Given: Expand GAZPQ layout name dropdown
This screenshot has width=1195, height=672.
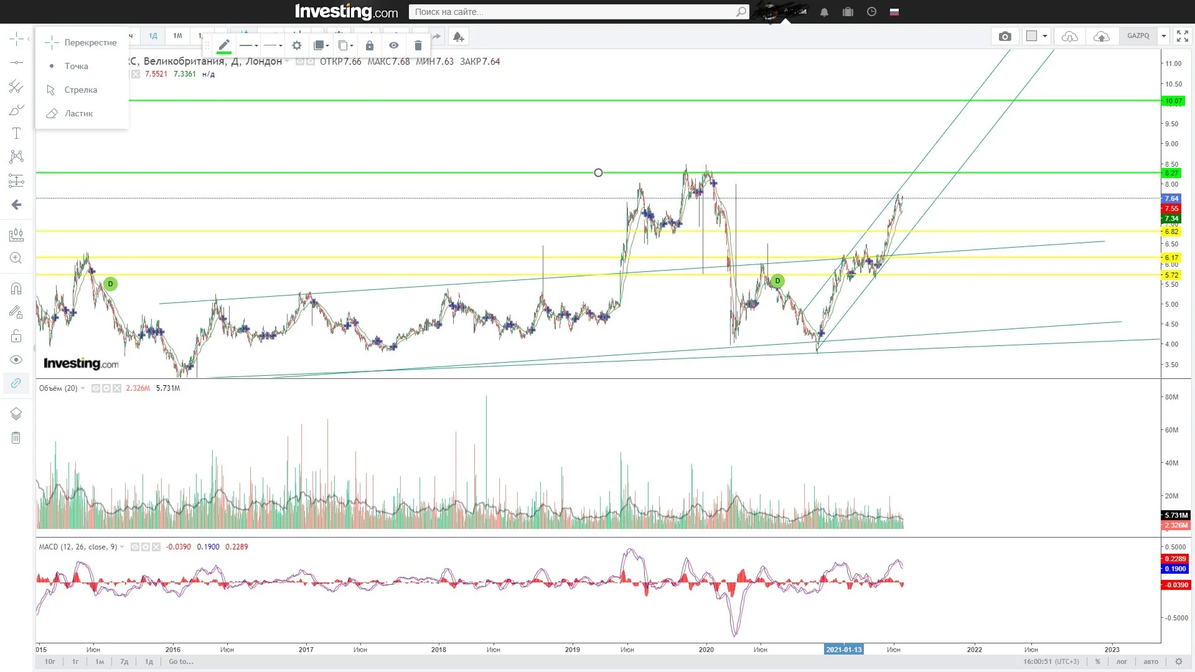Looking at the screenshot, I should point(1163,36).
